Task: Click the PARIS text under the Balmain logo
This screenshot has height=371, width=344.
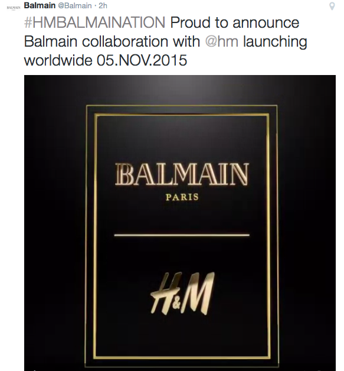Action: click(x=182, y=197)
